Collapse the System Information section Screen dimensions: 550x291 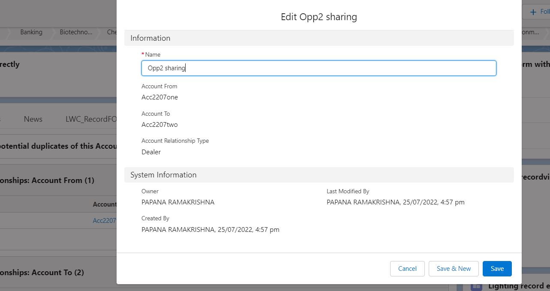click(x=163, y=174)
